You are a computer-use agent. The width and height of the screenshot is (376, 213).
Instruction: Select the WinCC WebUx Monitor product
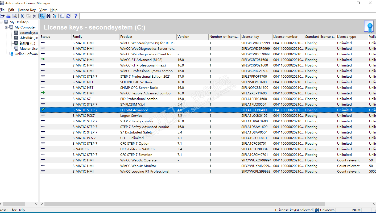(x=138, y=166)
